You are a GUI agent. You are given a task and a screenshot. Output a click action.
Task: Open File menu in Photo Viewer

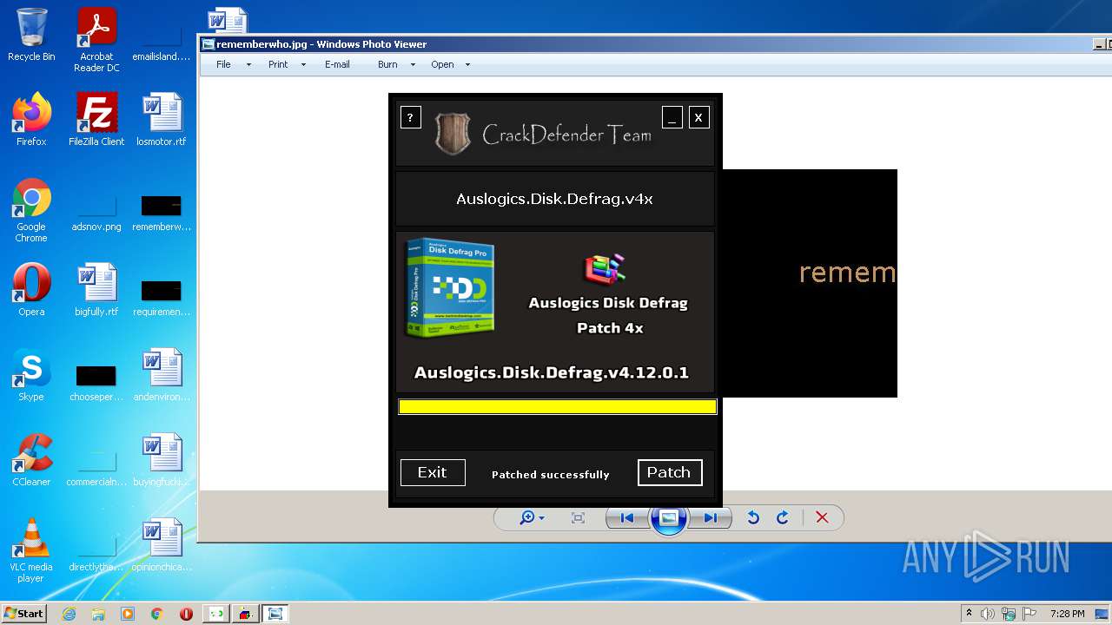click(224, 64)
